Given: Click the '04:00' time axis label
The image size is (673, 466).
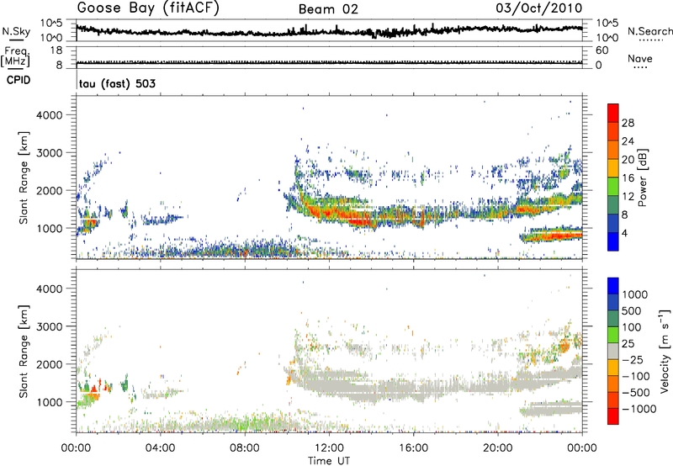Looking at the screenshot, I should (x=161, y=448).
